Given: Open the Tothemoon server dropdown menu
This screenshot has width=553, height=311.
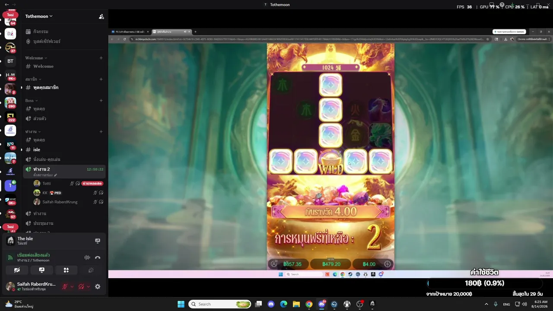Looking at the screenshot, I should (39, 16).
